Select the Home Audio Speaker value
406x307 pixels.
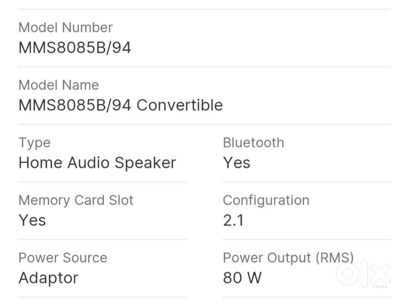pos(97,163)
